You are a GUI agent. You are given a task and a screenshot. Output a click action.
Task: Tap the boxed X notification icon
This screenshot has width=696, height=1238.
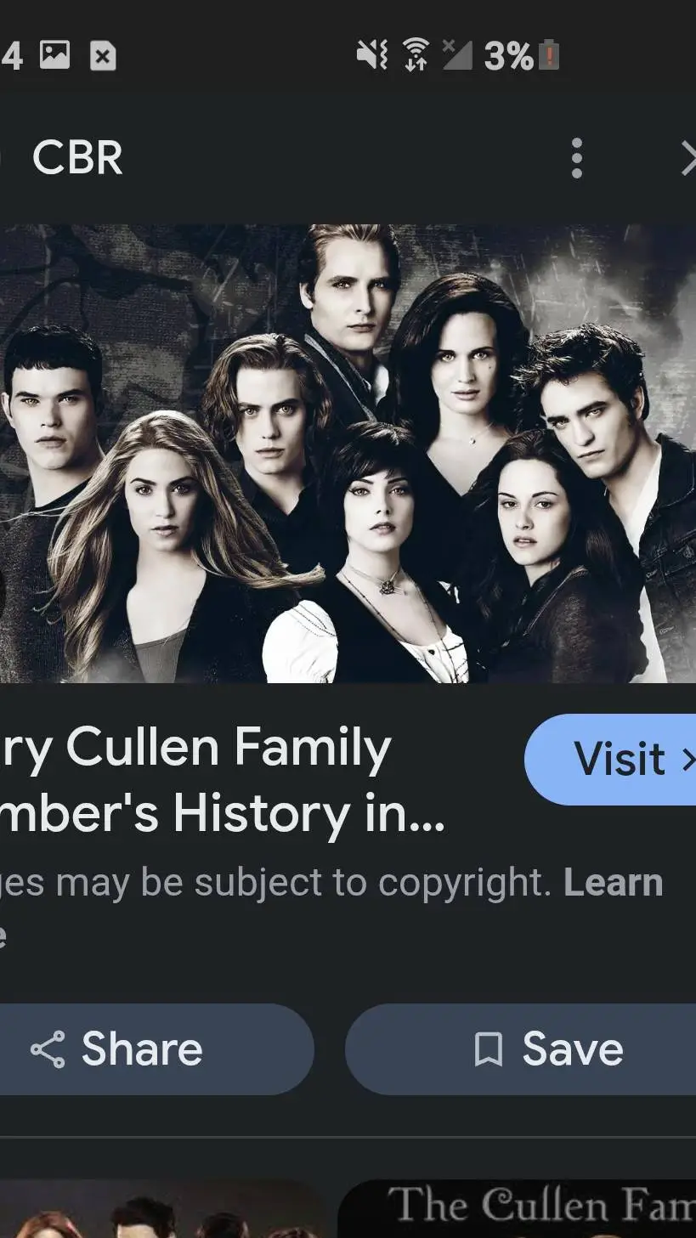(x=103, y=57)
